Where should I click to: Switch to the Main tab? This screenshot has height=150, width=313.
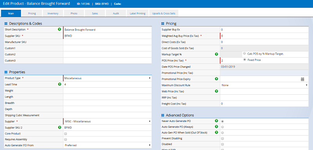click(x=11, y=13)
